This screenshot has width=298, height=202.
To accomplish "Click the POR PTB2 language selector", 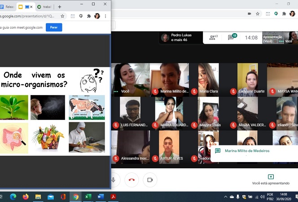I will 271,197.
